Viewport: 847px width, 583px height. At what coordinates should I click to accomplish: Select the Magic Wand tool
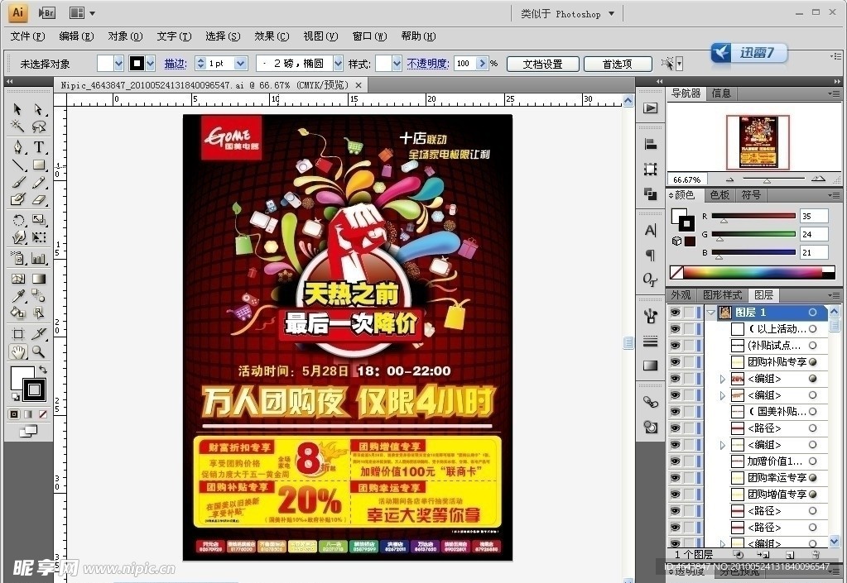pyautogui.click(x=17, y=127)
